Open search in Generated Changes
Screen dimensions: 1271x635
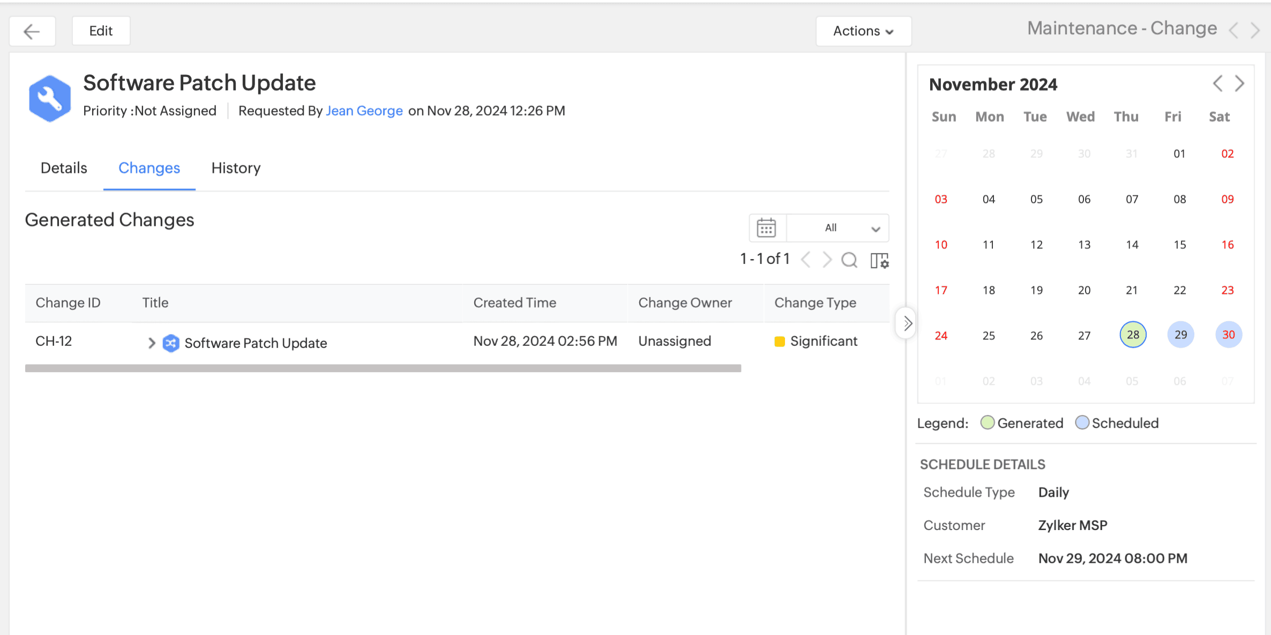coord(849,260)
